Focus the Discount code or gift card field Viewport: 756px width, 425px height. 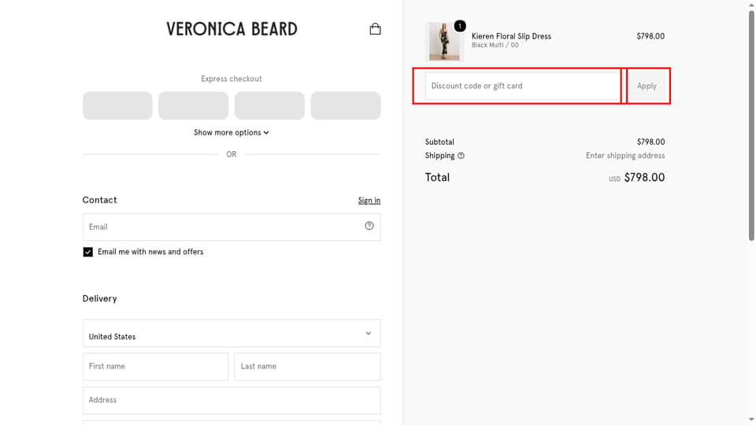pyautogui.click(x=522, y=86)
